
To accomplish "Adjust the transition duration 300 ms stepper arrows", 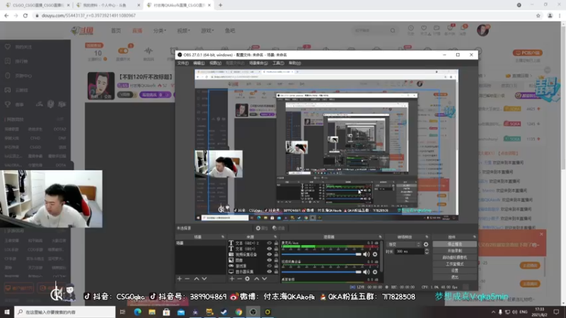I will [x=427, y=252].
